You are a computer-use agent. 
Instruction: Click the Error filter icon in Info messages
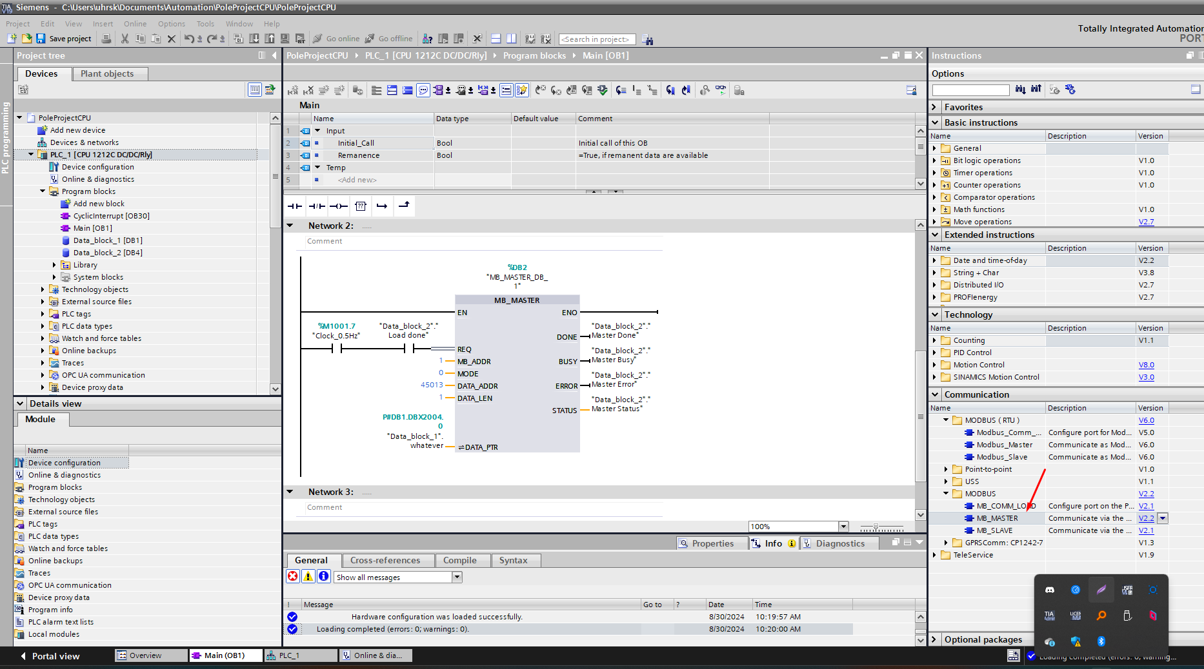pos(293,576)
